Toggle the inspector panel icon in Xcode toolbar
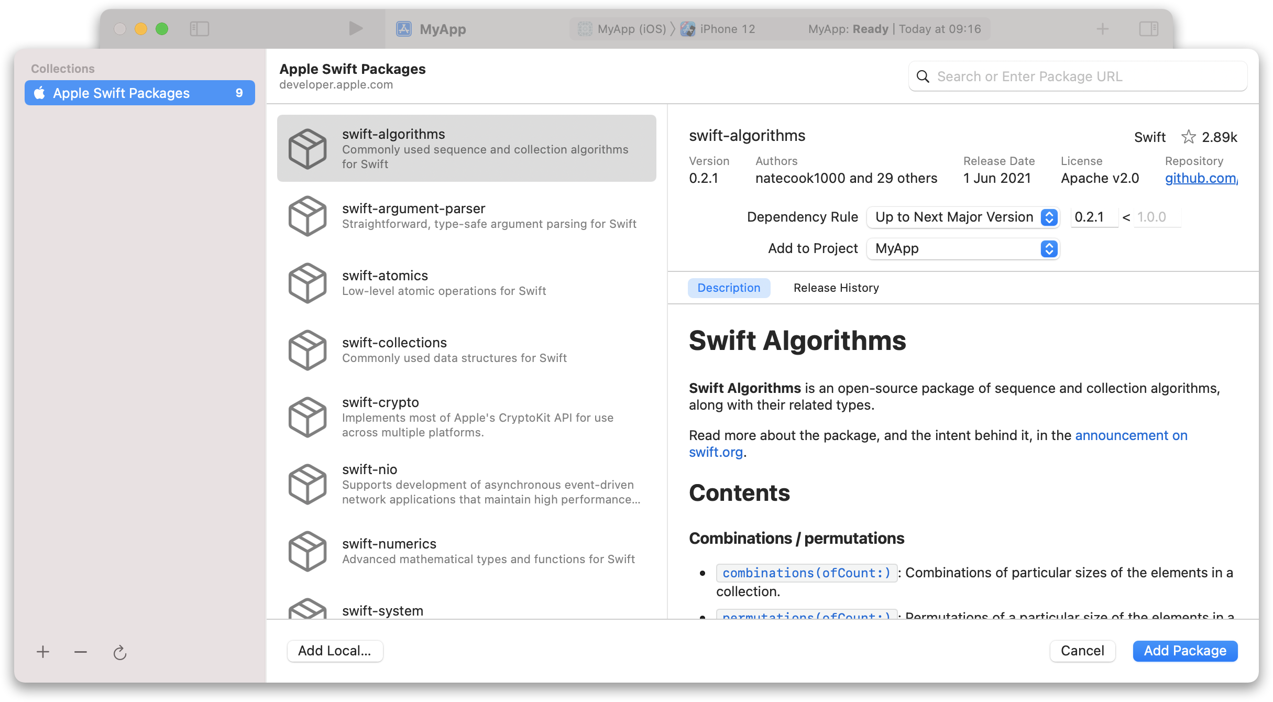The width and height of the screenshot is (1273, 702). [x=1148, y=29]
